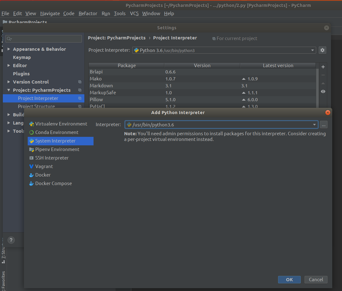The width and height of the screenshot is (342, 291).
Task: Open the Interpreter path dropdown arrow
Action: tap(314, 125)
